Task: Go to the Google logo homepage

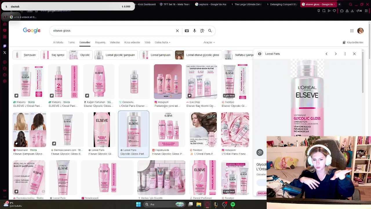Action: [x=32, y=30]
